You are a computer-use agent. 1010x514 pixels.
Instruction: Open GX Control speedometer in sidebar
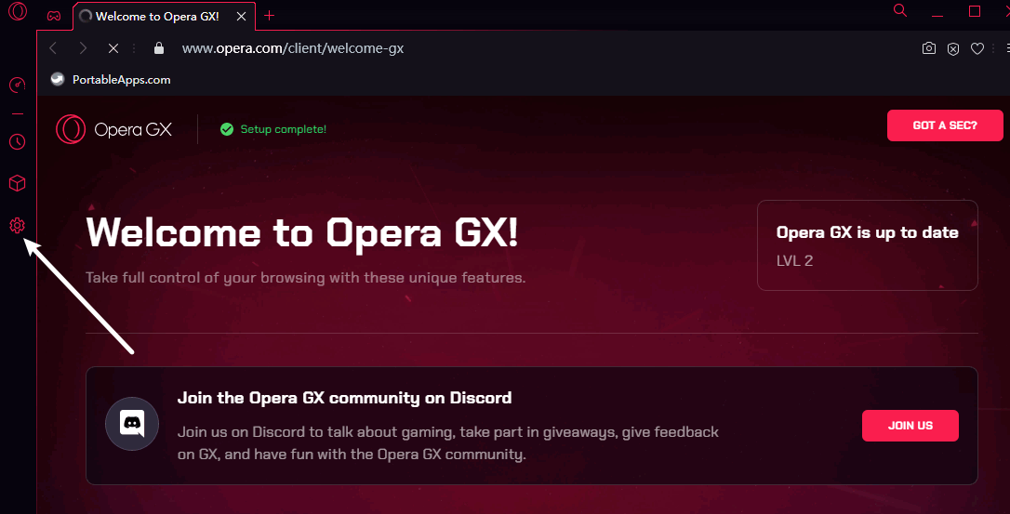[x=18, y=85]
